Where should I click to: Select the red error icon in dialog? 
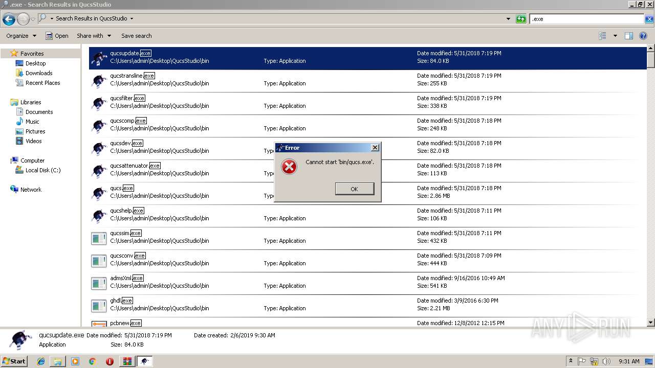tap(289, 166)
